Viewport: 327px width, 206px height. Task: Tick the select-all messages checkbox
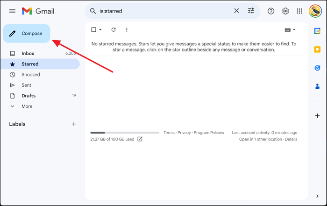pos(93,29)
